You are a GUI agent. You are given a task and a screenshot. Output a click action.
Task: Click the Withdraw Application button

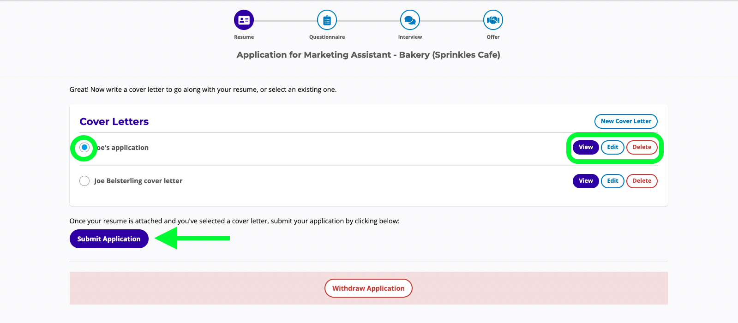pos(368,288)
